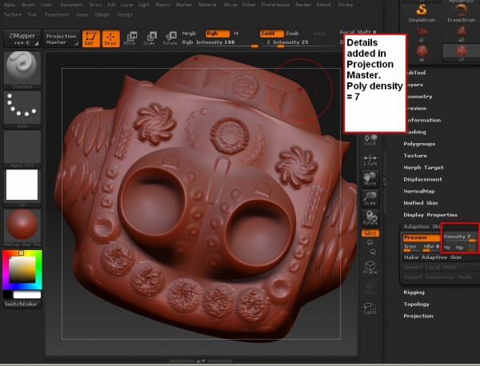Open the Material menu

(207, 5)
